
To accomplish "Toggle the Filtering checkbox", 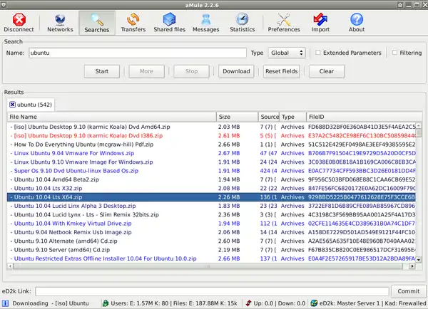I will [393, 53].
